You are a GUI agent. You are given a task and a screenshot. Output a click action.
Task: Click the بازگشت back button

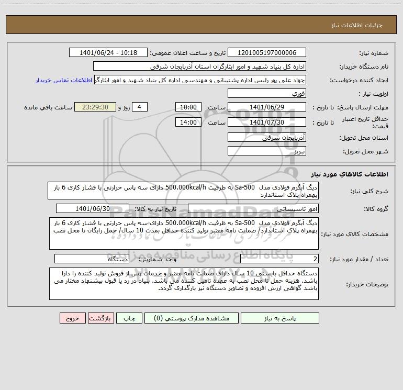[x=100, y=318]
